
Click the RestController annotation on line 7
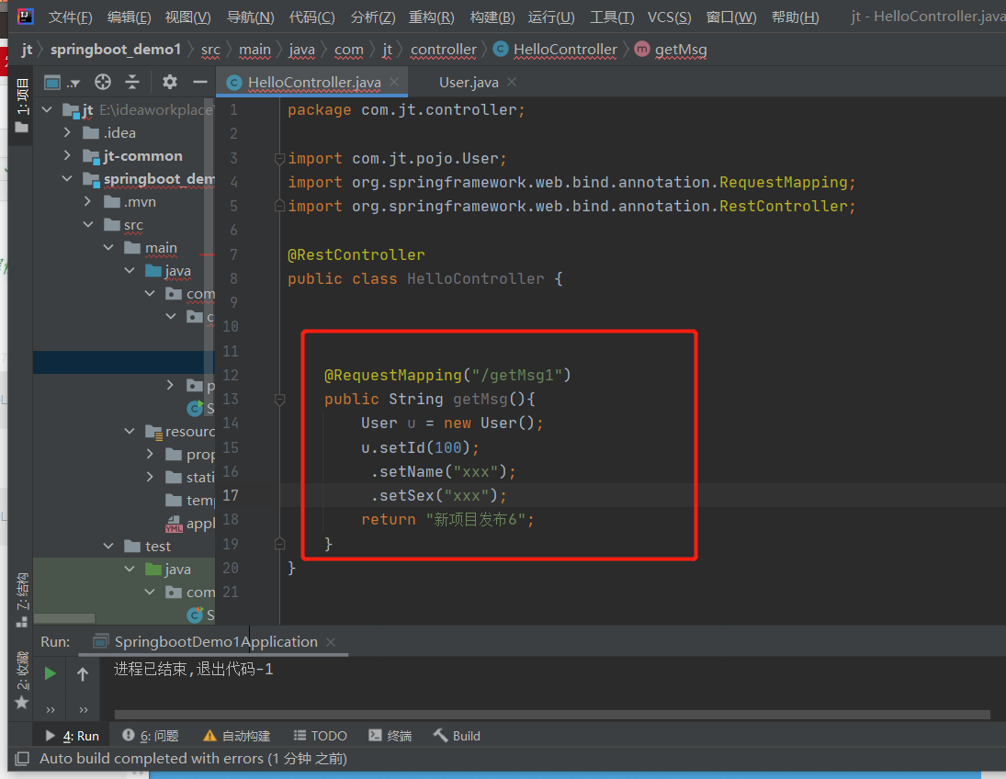(356, 254)
